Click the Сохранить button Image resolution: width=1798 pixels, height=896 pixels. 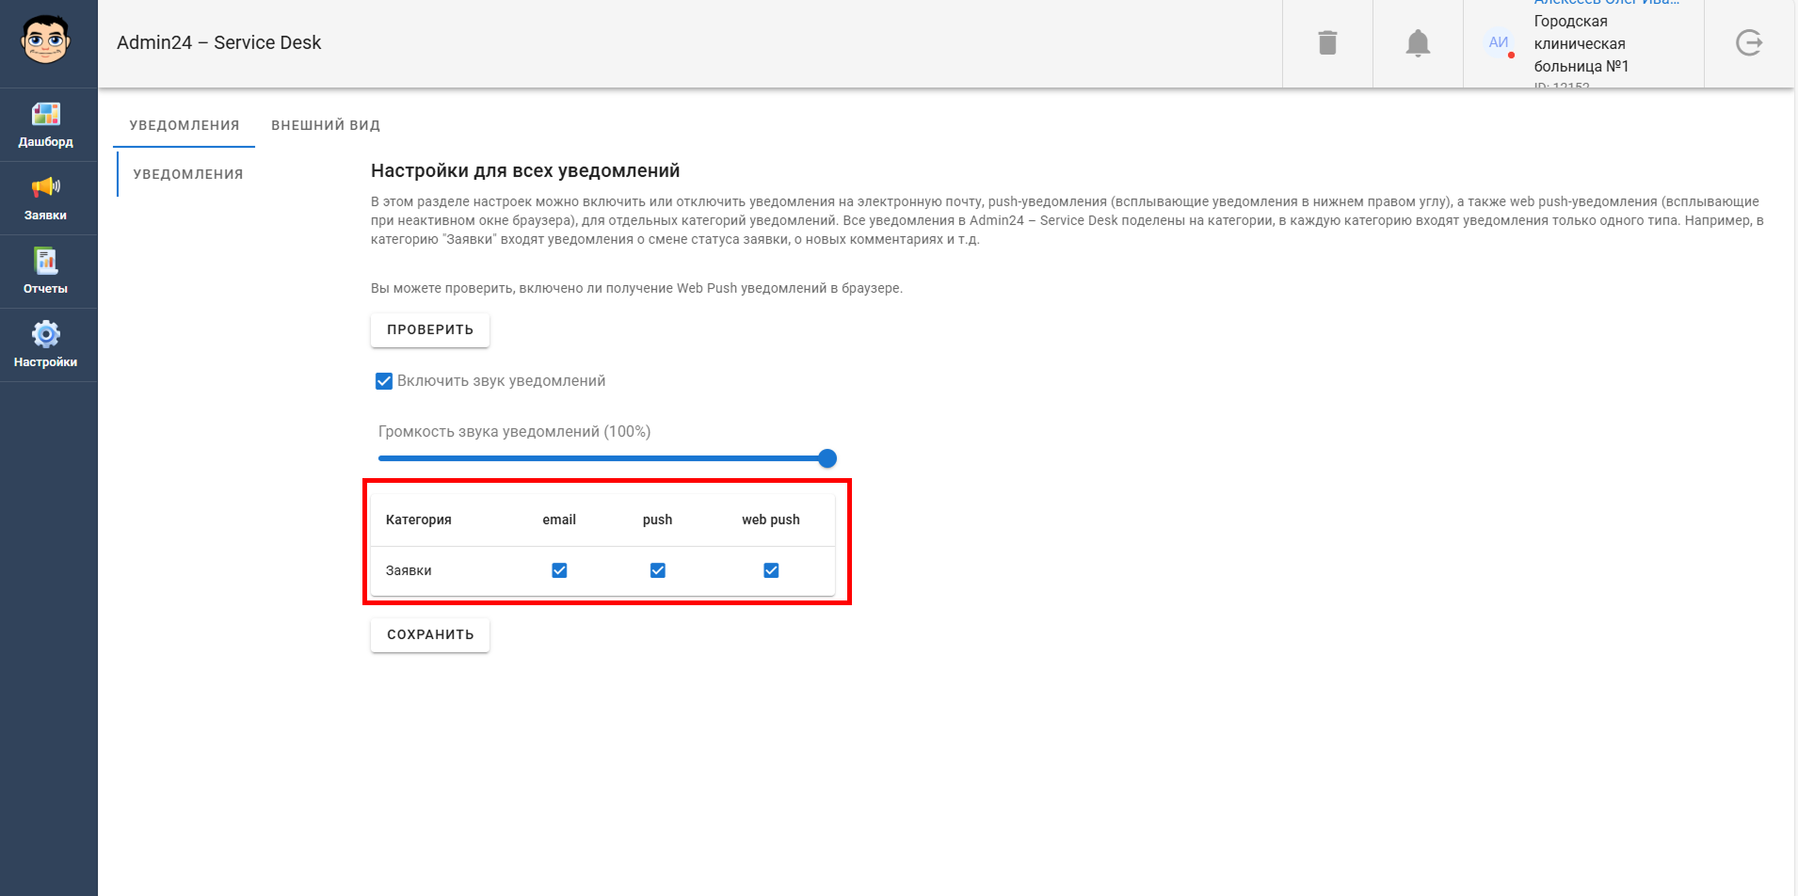[430, 634]
